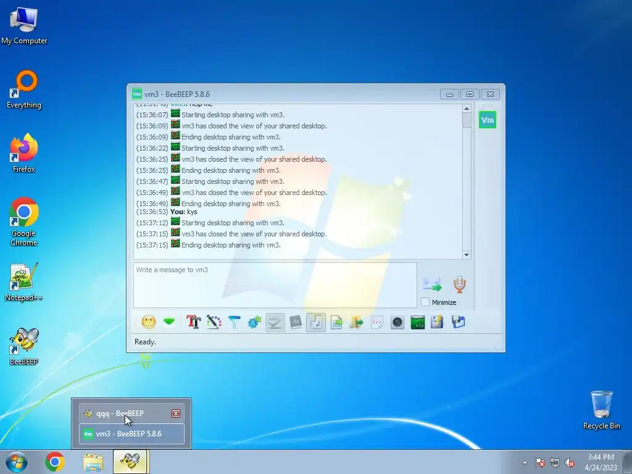Image resolution: width=632 pixels, height=474 pixels.
Task: Send message with envelope arrow icon
Action: click(x=432, y=284)
